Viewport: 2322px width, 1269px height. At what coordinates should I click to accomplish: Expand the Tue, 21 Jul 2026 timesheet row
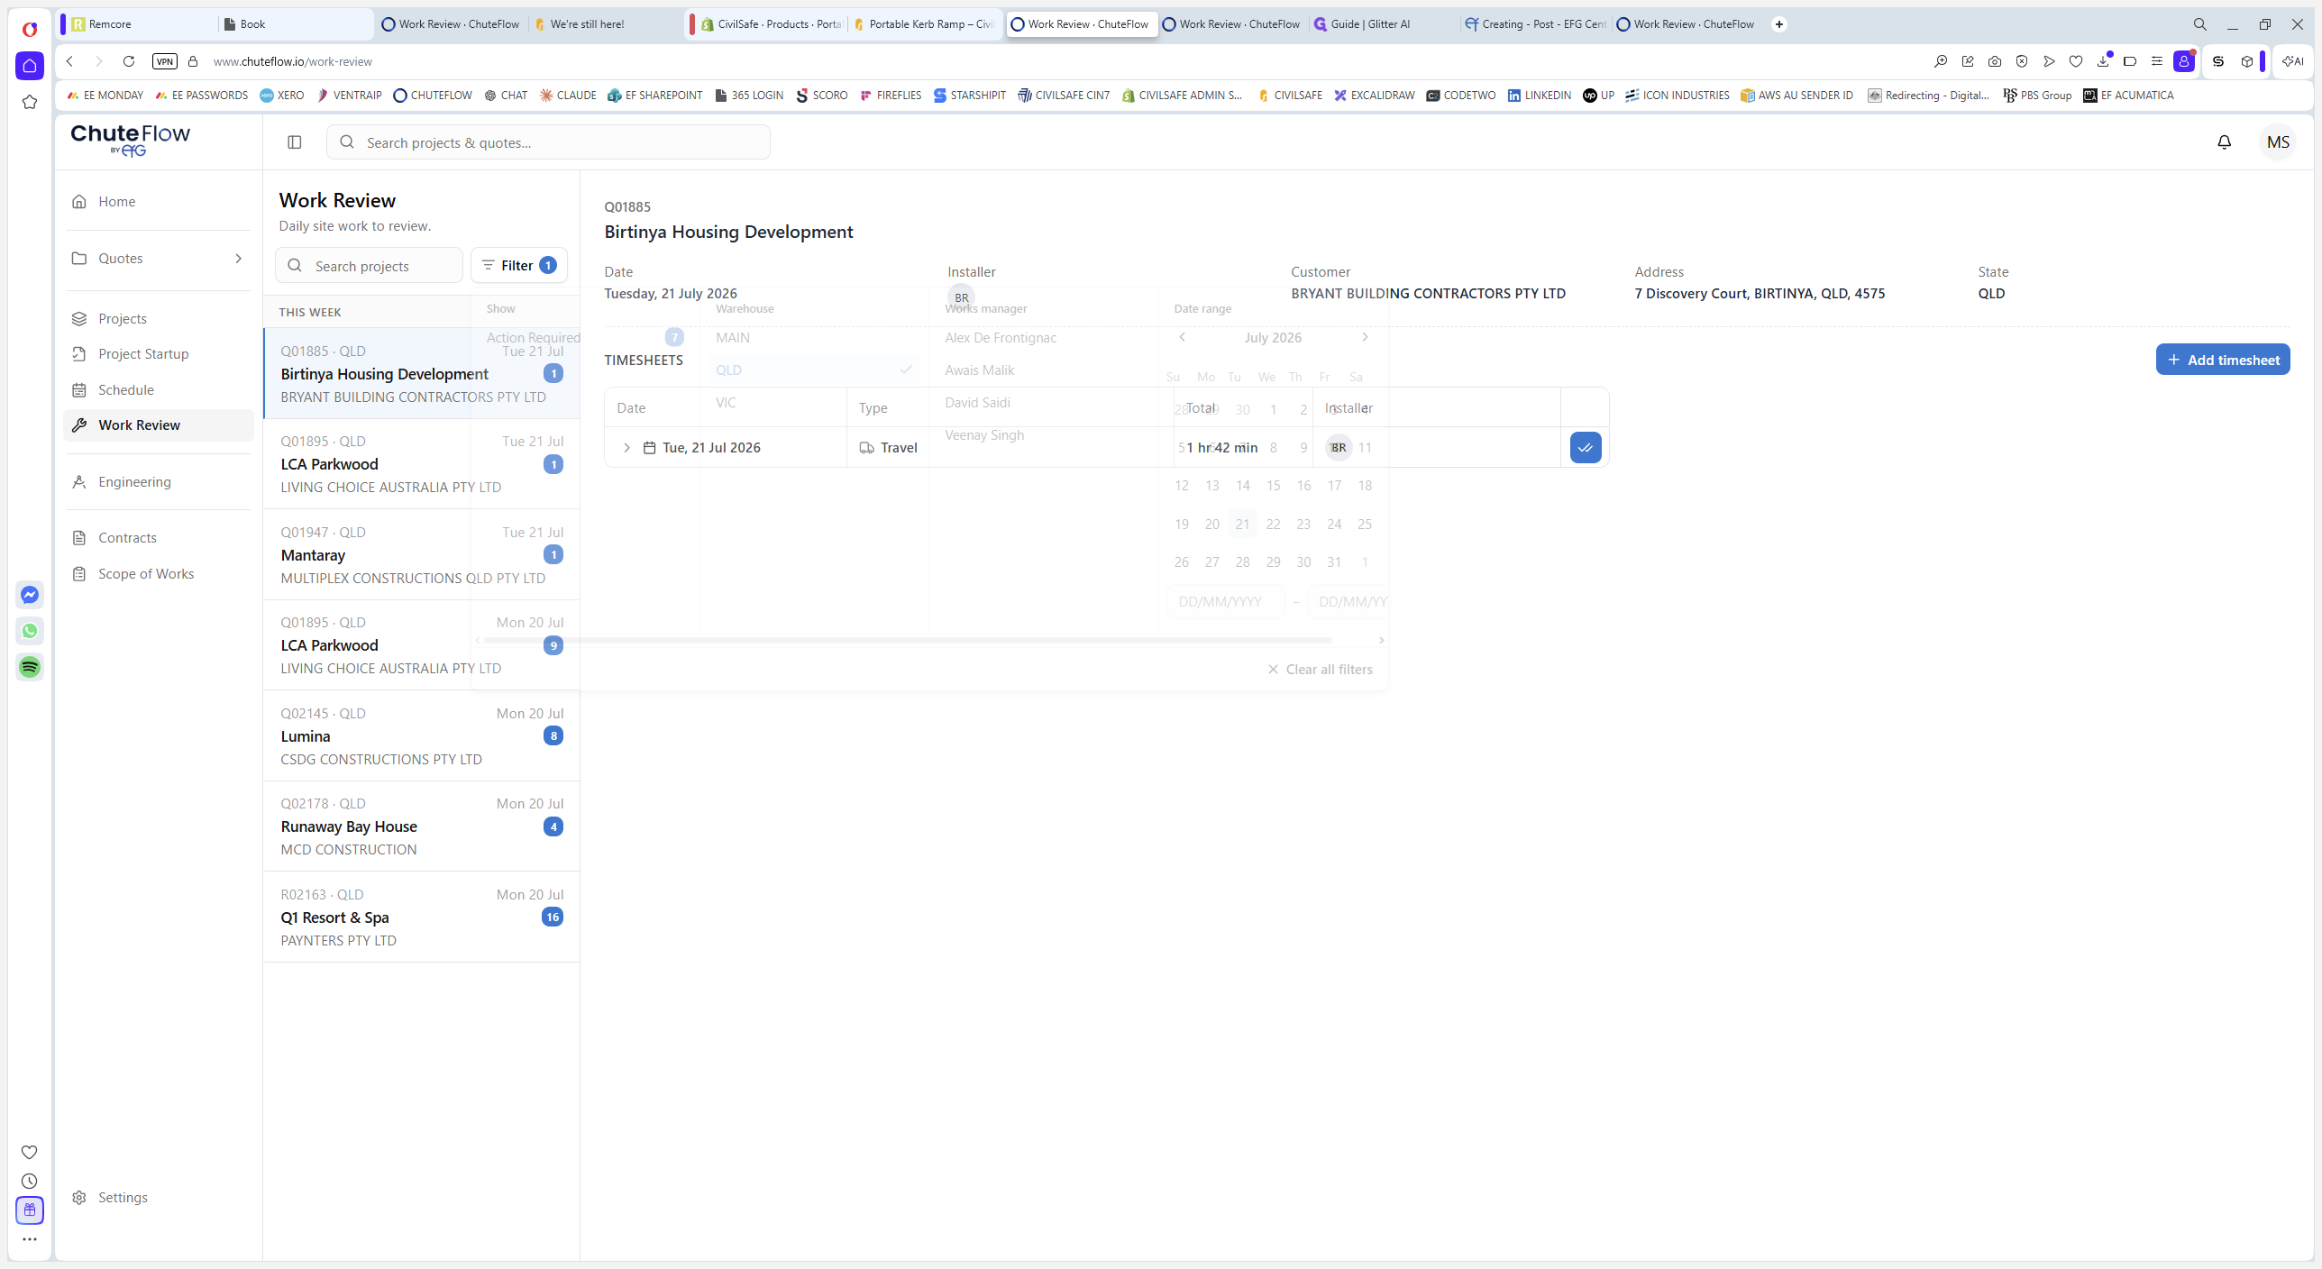pyautogui.click(x=626, y=448)
